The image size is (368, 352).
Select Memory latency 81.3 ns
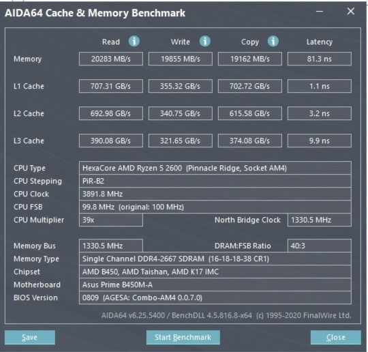tap(320, 59)
